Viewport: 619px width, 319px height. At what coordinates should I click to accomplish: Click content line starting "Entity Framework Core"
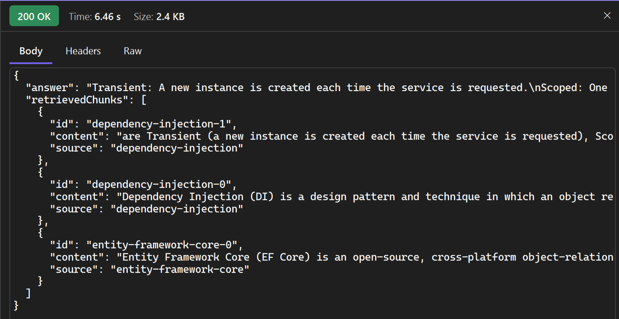pyautogui.click(x=331, y=257)
